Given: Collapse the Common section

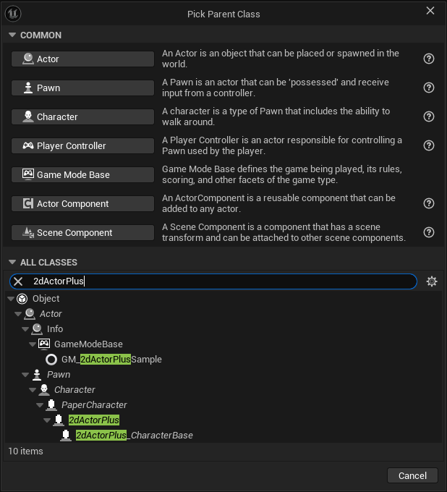Looking at the screenshot, I should pyautogui.click(x=12, y=35).
